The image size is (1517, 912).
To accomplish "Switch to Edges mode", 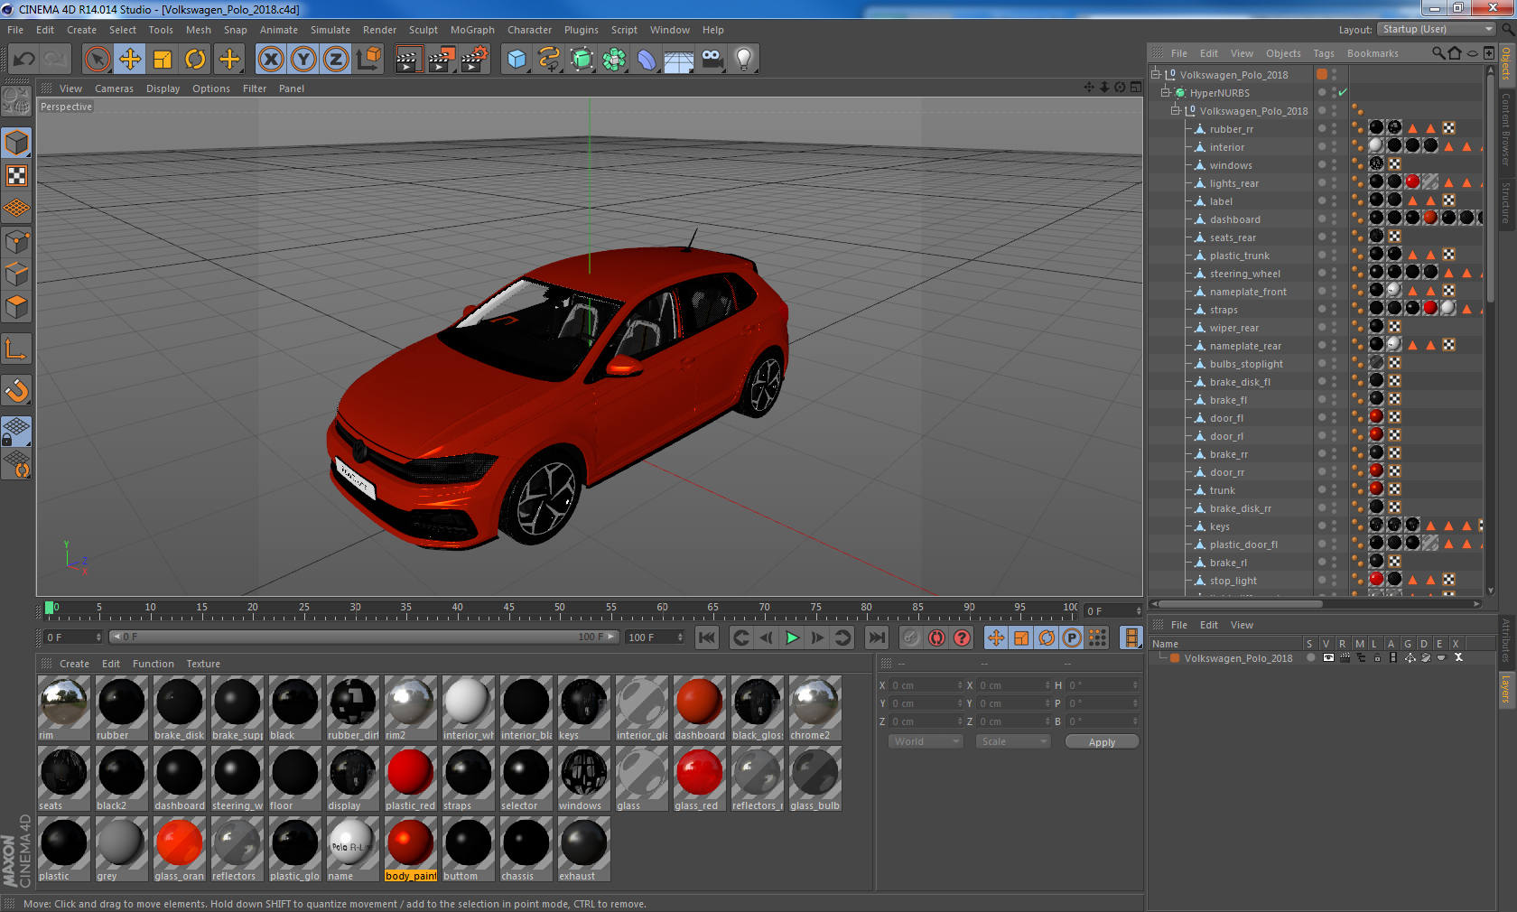I will (x=16, y=275).
